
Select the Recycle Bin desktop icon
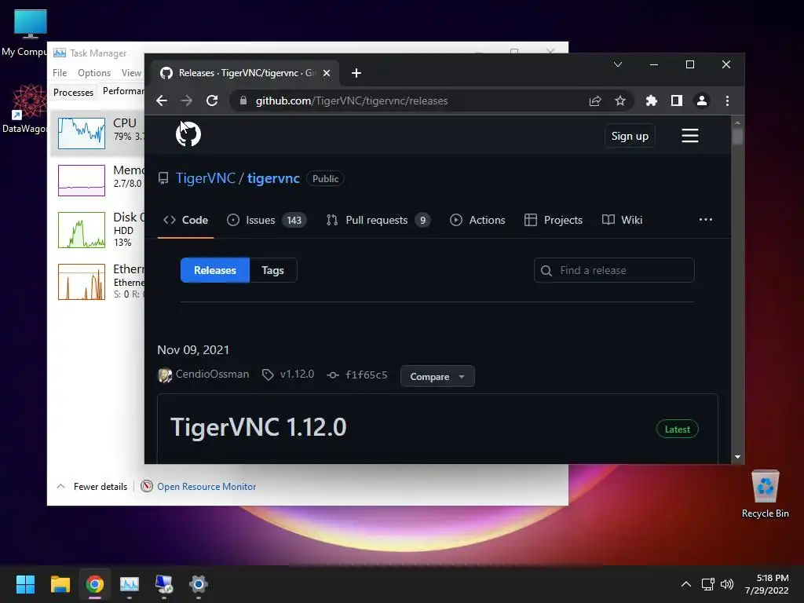click(x=765, y=495)
